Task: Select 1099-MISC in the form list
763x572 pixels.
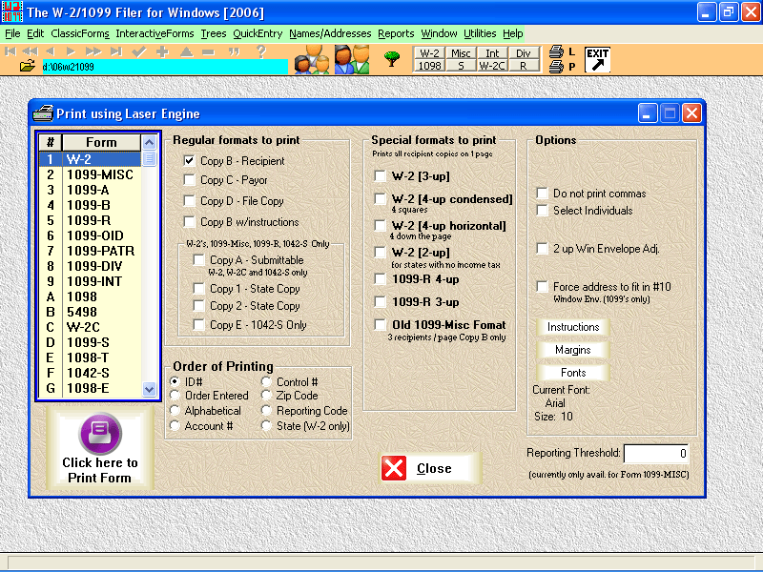Action: pyautogui.click(x=90, y=174)
